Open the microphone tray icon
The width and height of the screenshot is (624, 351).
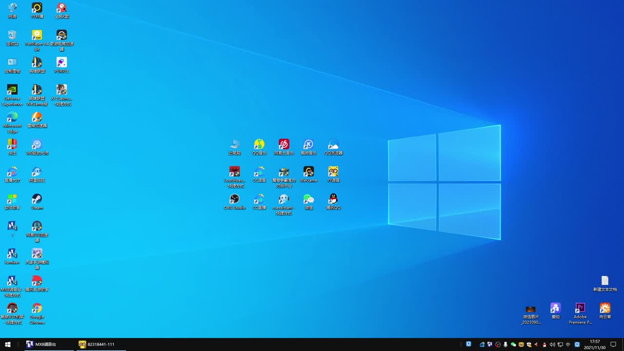[x=506, y=344]
